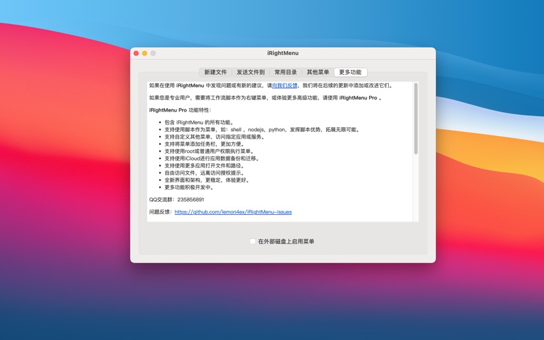Click the line 包含 iRightMenu 的所有功能

pyautogui.click(x=199, y=122)
